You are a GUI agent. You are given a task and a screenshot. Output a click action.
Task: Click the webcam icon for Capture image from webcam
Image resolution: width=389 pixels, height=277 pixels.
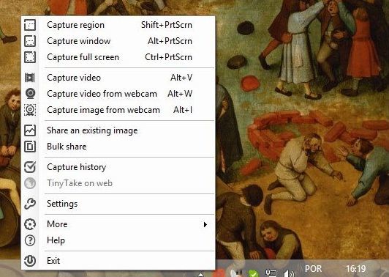click(x=30, y=110)
